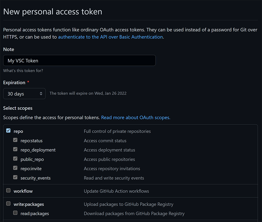Check the read:packages checkbox

click(15, 213)
